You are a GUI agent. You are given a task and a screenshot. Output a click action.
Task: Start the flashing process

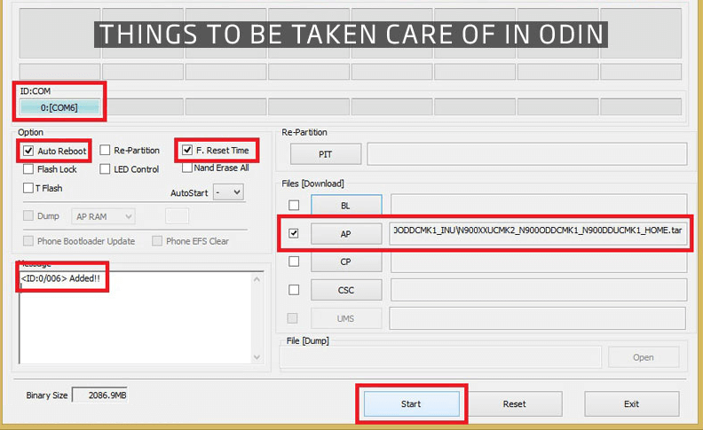click(x=411, y=403)
